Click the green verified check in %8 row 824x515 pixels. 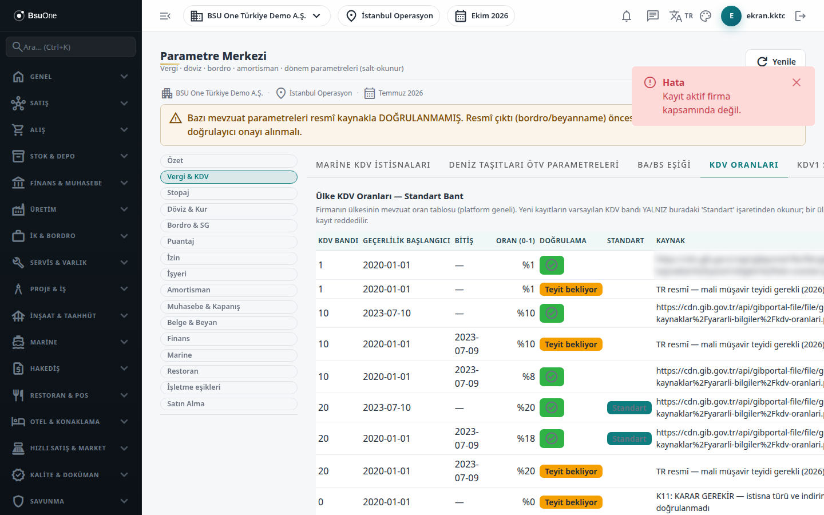pos(552,377)
